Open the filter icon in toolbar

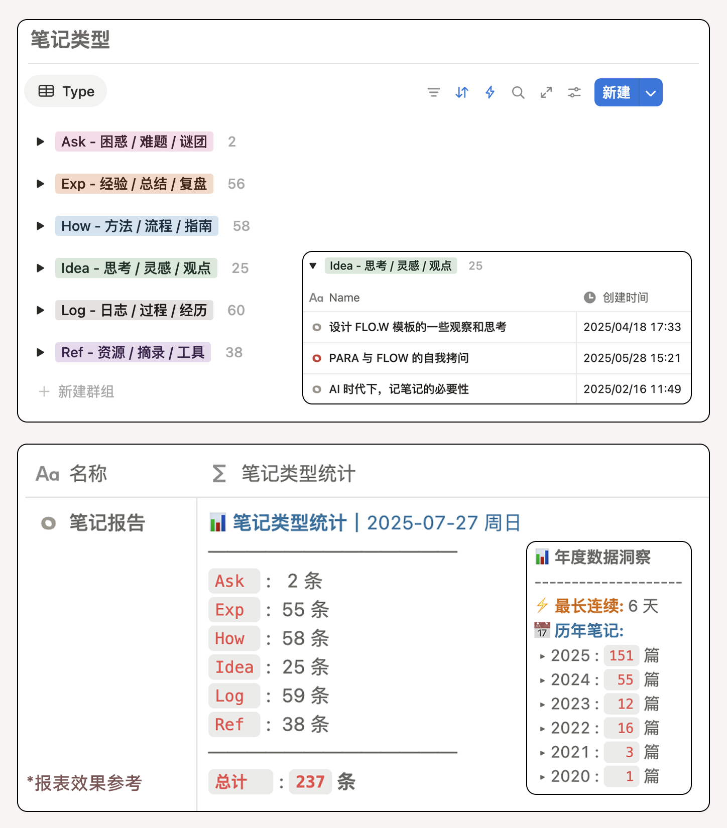click(434, 92)
